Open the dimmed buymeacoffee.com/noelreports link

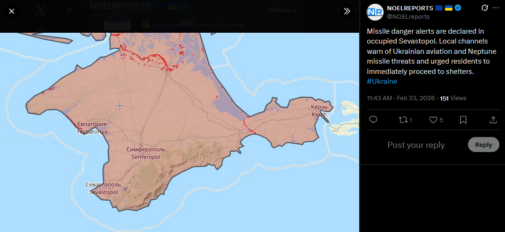(198, 25)
